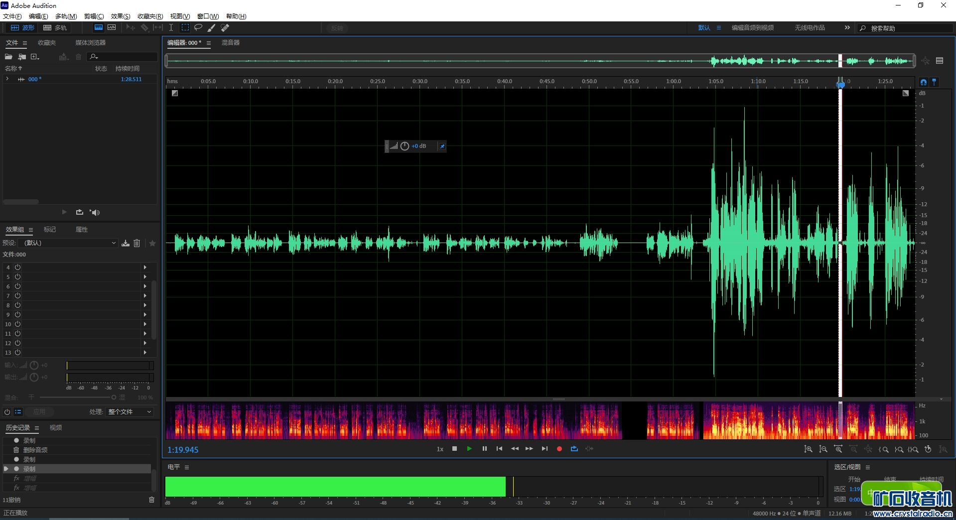Toggle power for effect slot 4
956x520 pixels.
click(x=17, y=267)
